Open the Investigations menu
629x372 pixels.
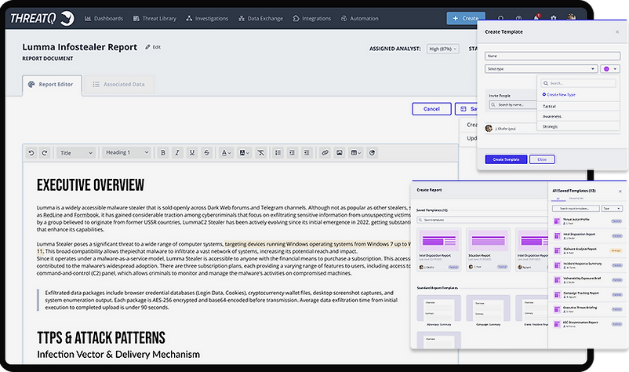pyautogui.click(x=207, y=19)
